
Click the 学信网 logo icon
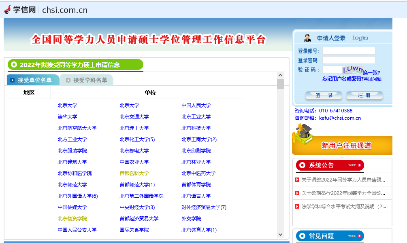point(8,10)
